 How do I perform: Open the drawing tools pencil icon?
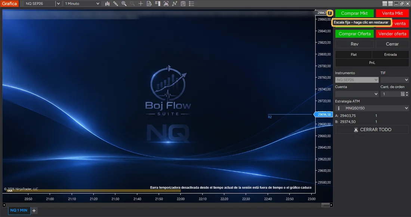click(x=115, y=4)
